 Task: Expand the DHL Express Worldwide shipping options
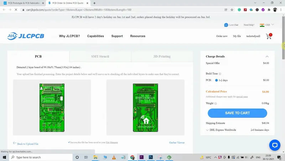(x=208, y=130)
